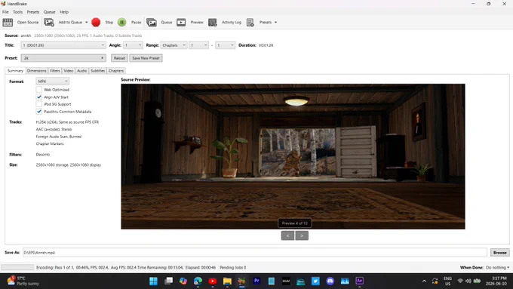Click the Presets toolbar icon

[250, 22]
